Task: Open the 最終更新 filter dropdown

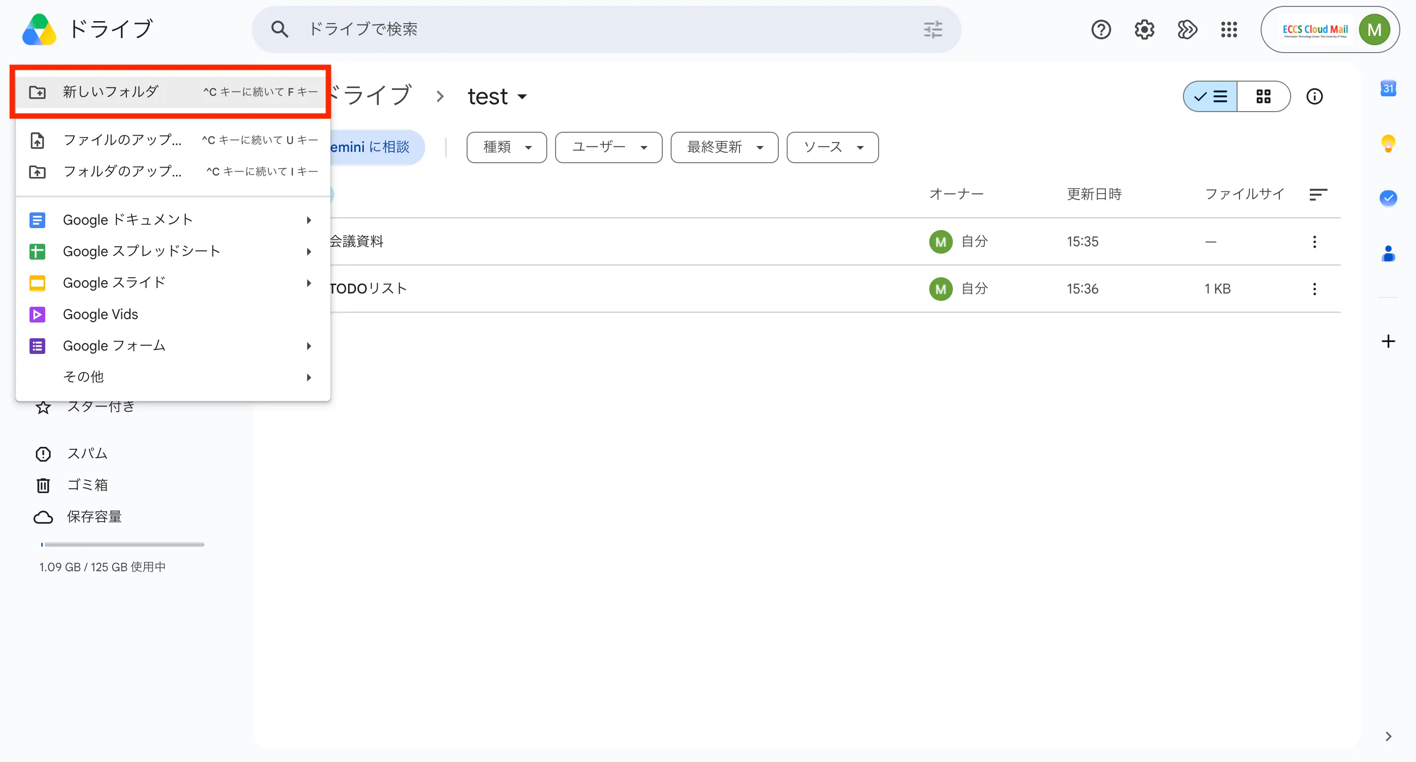Action: tap(725, 147)
